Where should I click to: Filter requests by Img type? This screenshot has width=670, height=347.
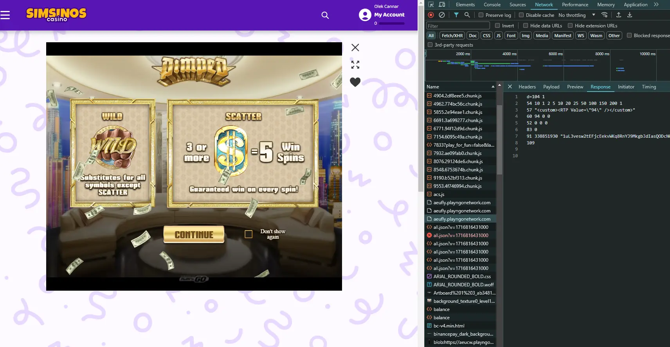(526, 35)
